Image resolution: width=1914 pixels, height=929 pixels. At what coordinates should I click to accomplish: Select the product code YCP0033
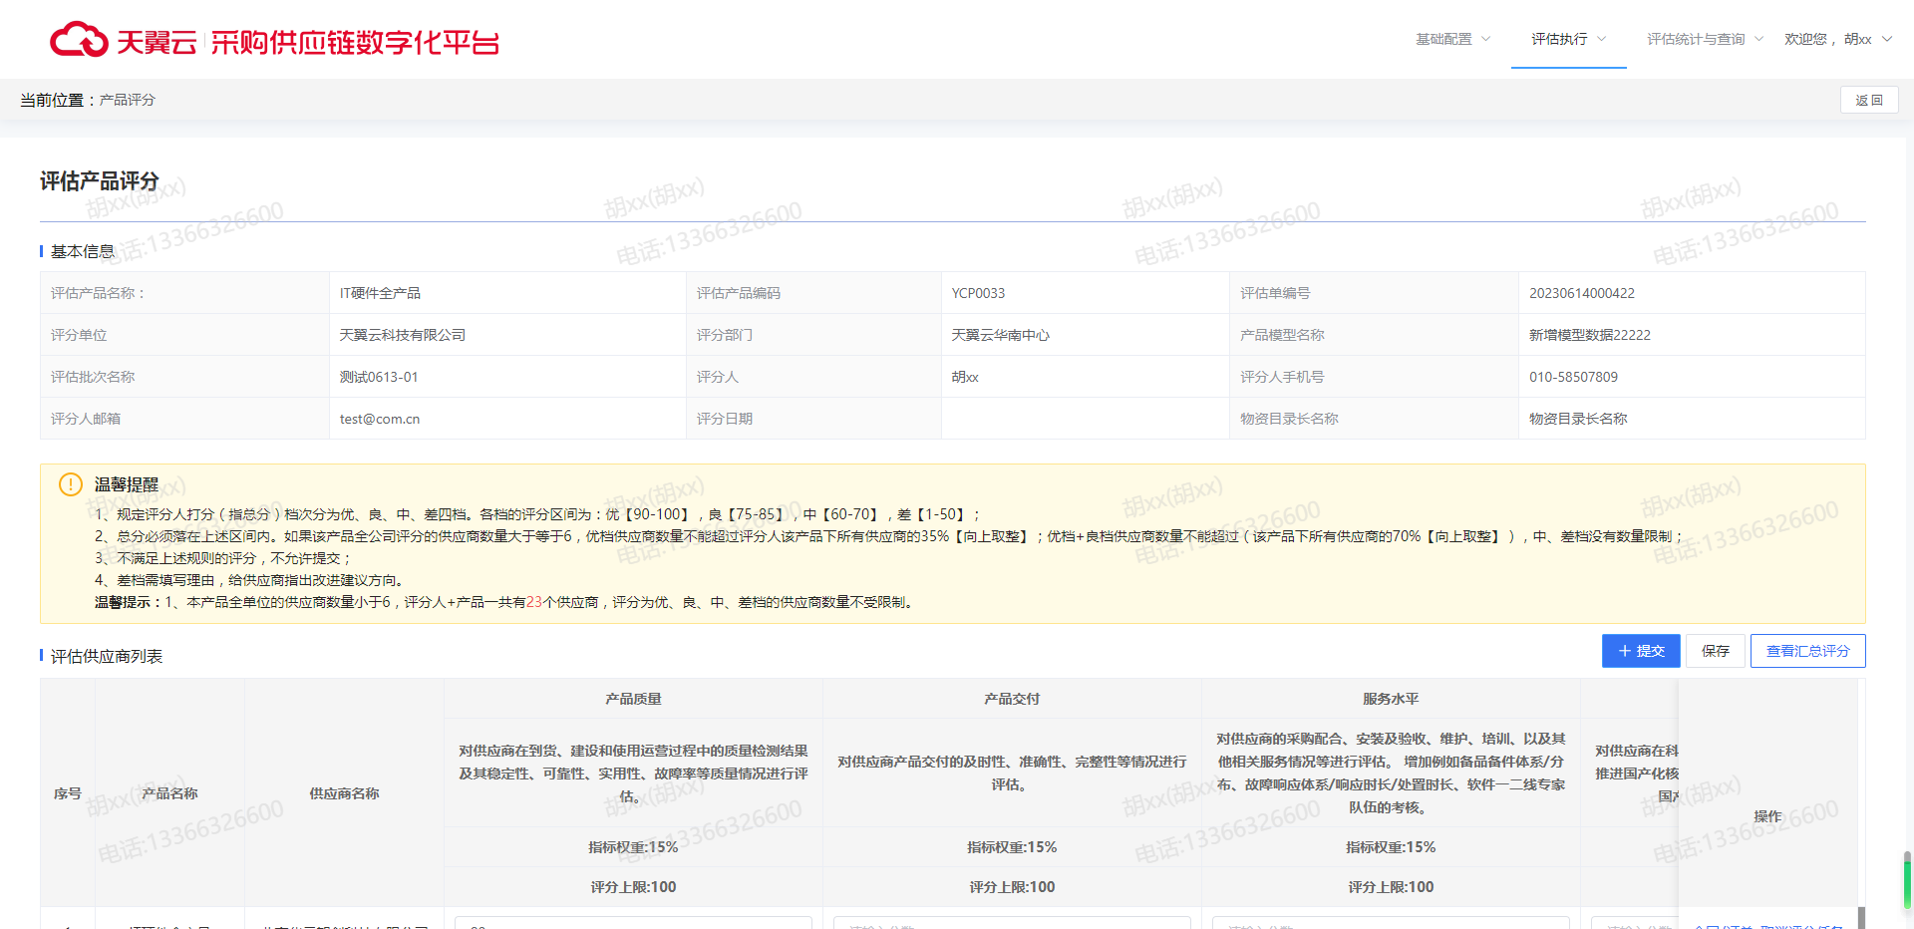click(978, 293)
